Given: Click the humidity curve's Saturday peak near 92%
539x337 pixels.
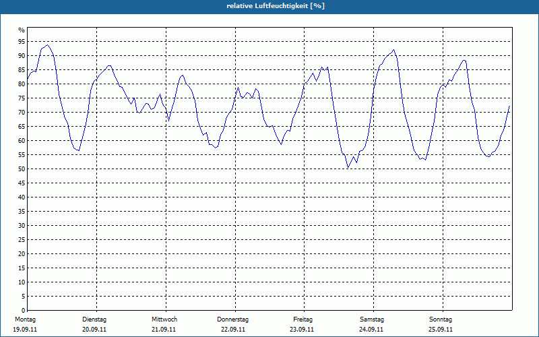Looking at the screenshot, I should (393, 49).
